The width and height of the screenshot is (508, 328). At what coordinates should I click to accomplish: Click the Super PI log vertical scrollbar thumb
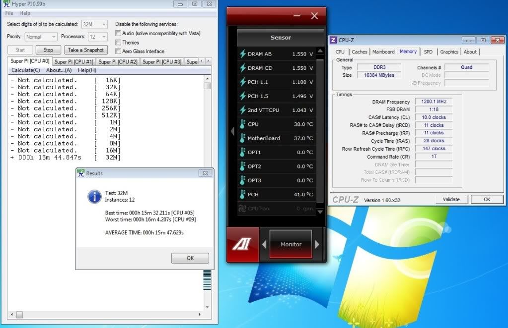208,86
